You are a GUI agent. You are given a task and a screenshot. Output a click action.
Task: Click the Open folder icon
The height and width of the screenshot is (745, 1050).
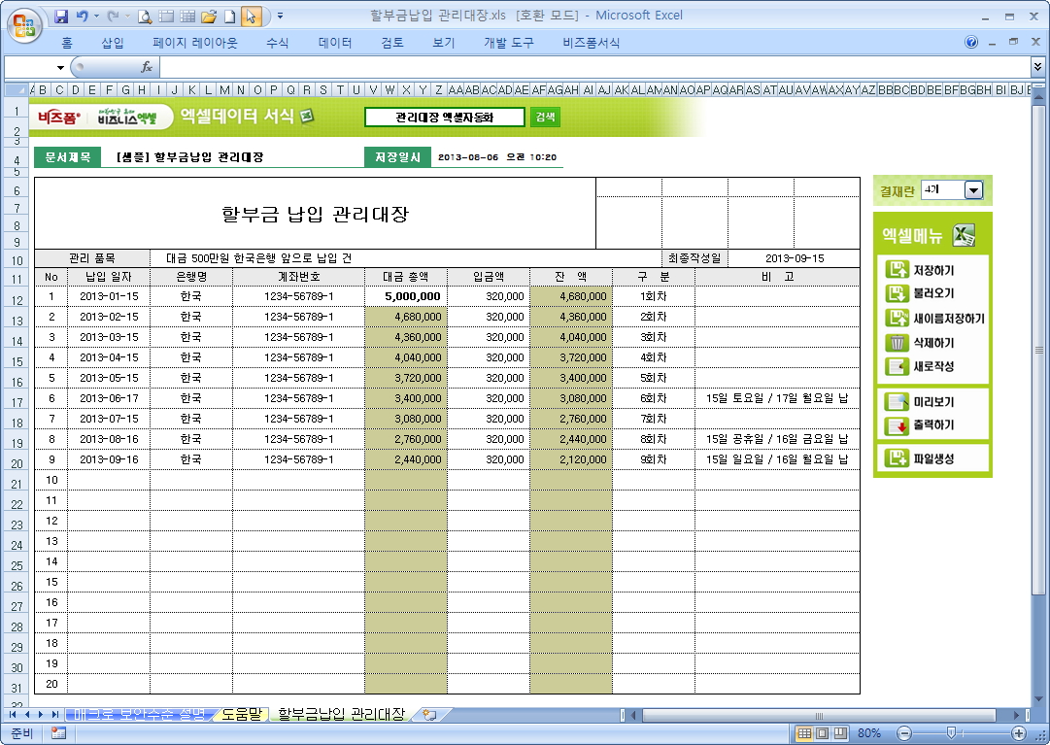[x=208, y=17]
